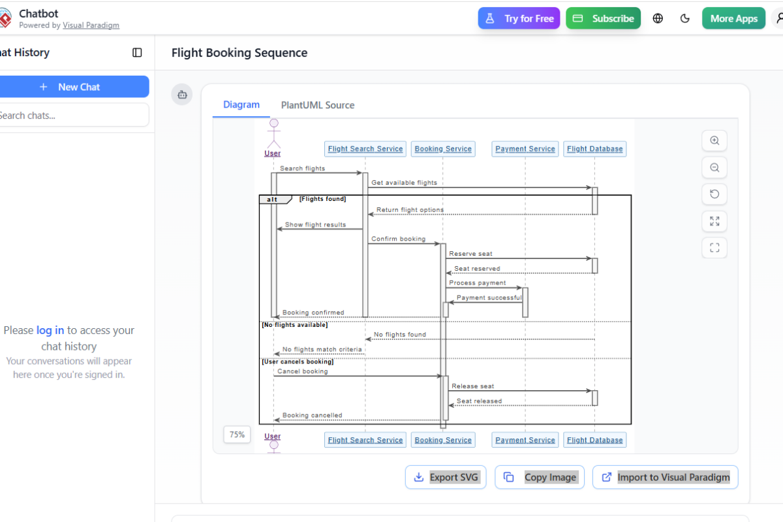Click the Subscribe button
Screen dimensions: 783x522
[604, 18]
